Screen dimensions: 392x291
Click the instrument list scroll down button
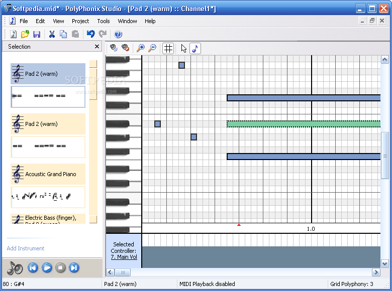93,220
